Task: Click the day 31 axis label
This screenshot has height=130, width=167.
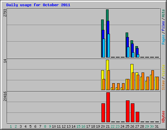Action: click(157, 126)
